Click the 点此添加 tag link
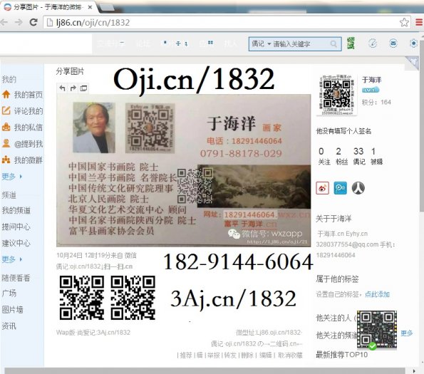 click(377, 294)
